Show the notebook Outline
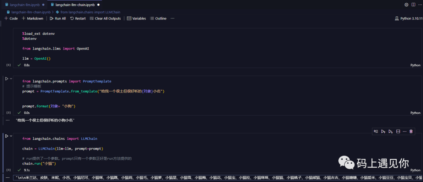This screenshot has width=423, height=182. (x=158, y=18)
